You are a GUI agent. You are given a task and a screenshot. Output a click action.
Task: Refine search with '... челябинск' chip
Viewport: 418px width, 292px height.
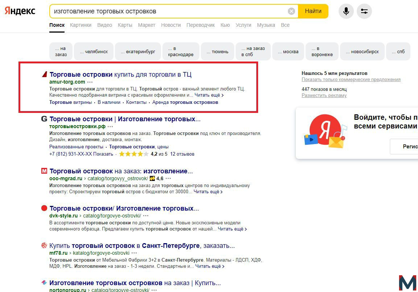pos(94,51)
